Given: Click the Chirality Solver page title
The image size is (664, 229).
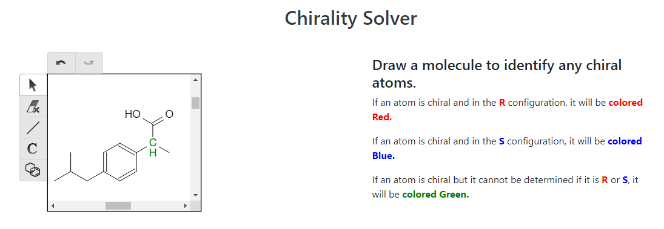Looking at the screenshot, I should pyautogui.click(x=350, y=19).
